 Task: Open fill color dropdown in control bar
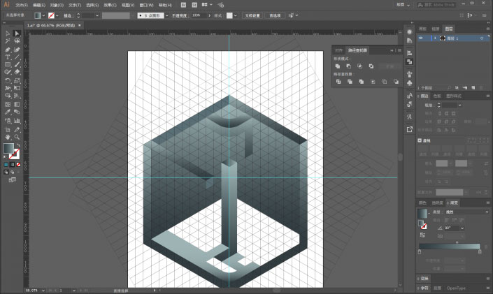pos(43,15)
